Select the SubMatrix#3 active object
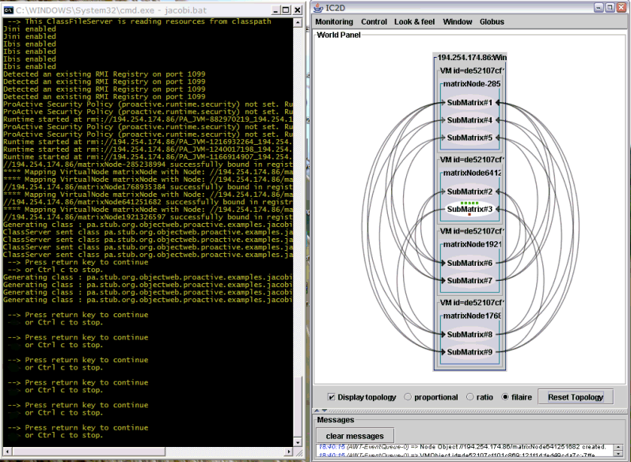Screen dimensions: 631x462 [x=469, y=209]
